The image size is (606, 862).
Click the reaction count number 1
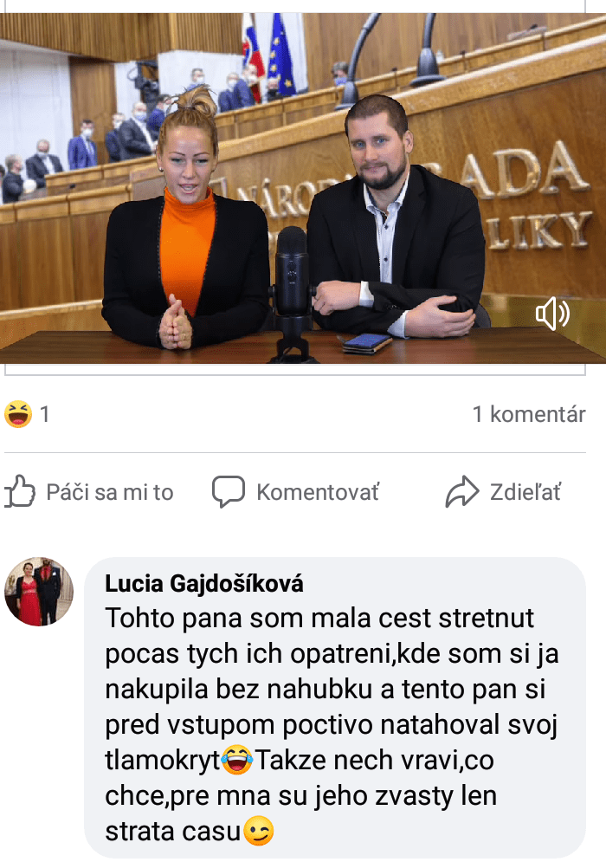pyautogui.click(x=45, y=414)
